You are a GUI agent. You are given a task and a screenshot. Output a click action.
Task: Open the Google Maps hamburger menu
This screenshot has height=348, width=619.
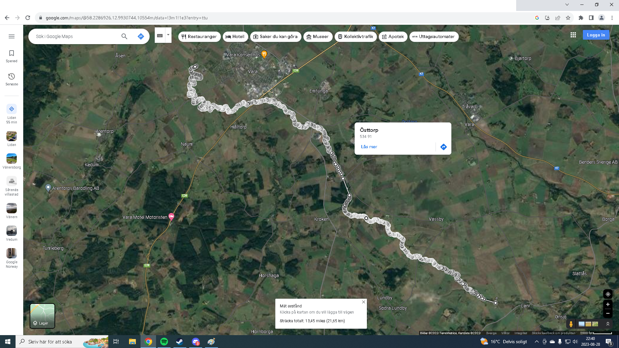click(x=12, y=36)
